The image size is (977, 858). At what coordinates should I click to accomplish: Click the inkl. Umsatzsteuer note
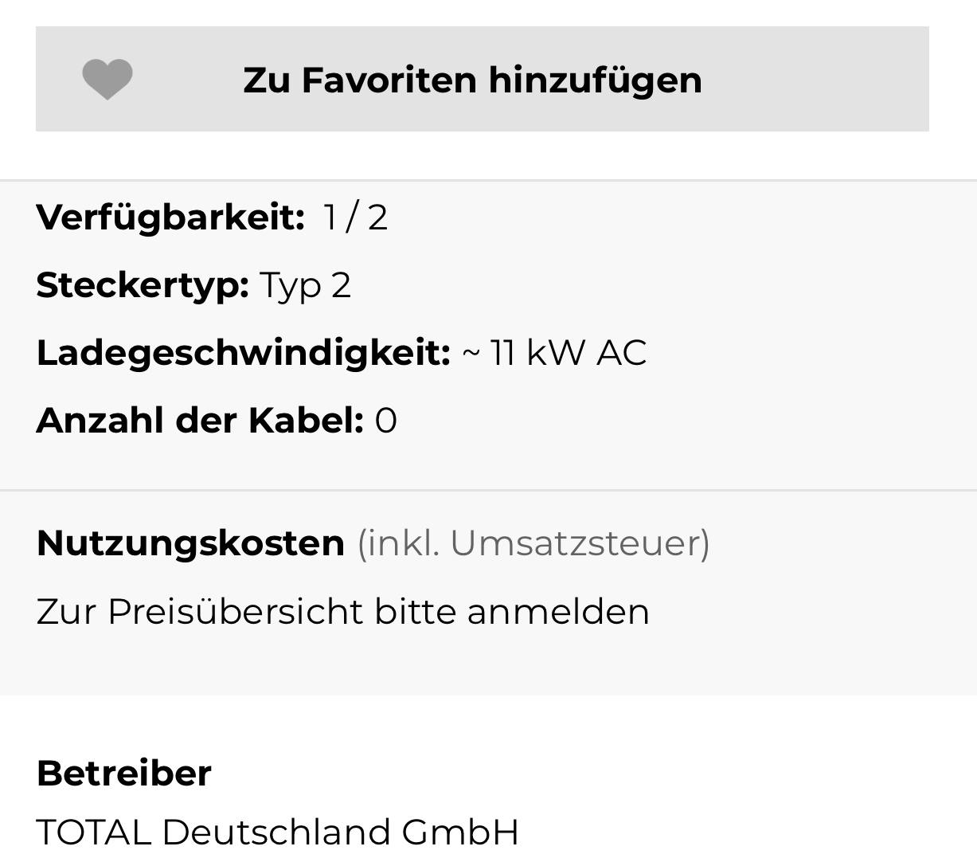coord(533,543)
